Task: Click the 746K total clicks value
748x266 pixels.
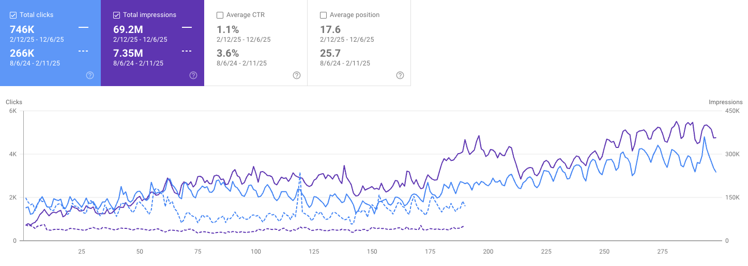Action: [x=22, y=29]
